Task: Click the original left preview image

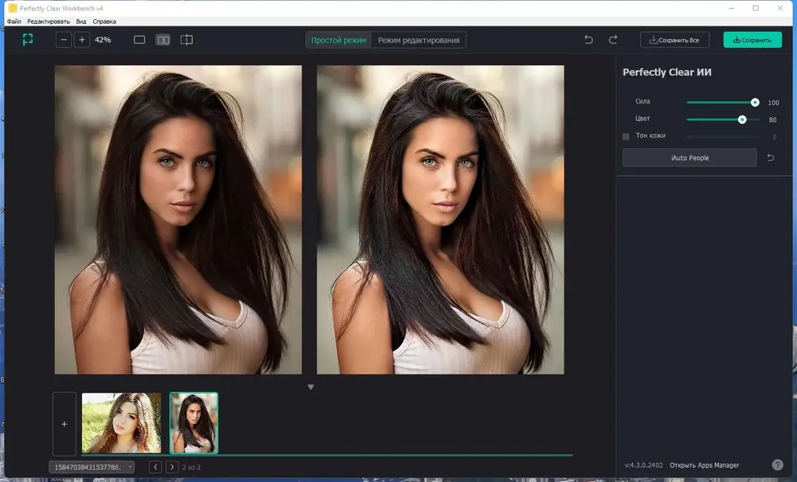Action: coord(178,219)
